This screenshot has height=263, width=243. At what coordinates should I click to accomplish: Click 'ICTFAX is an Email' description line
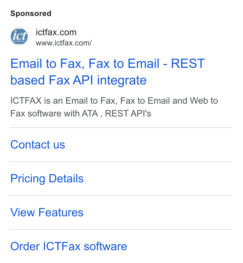49,101
